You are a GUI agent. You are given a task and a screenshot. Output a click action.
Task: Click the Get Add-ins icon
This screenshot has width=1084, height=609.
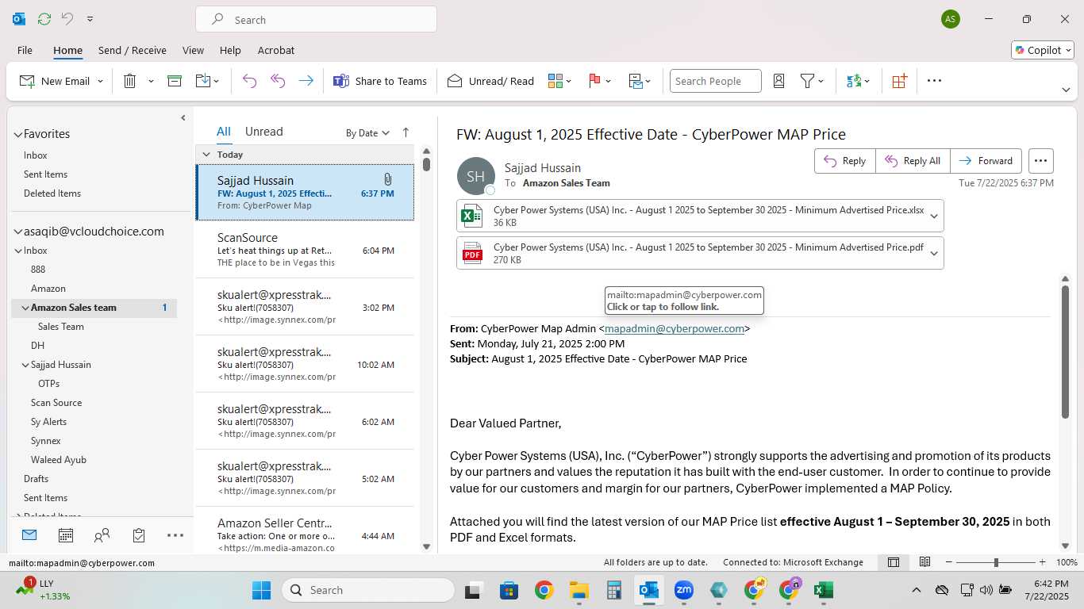pyautogui.click(x=899, y=81)
